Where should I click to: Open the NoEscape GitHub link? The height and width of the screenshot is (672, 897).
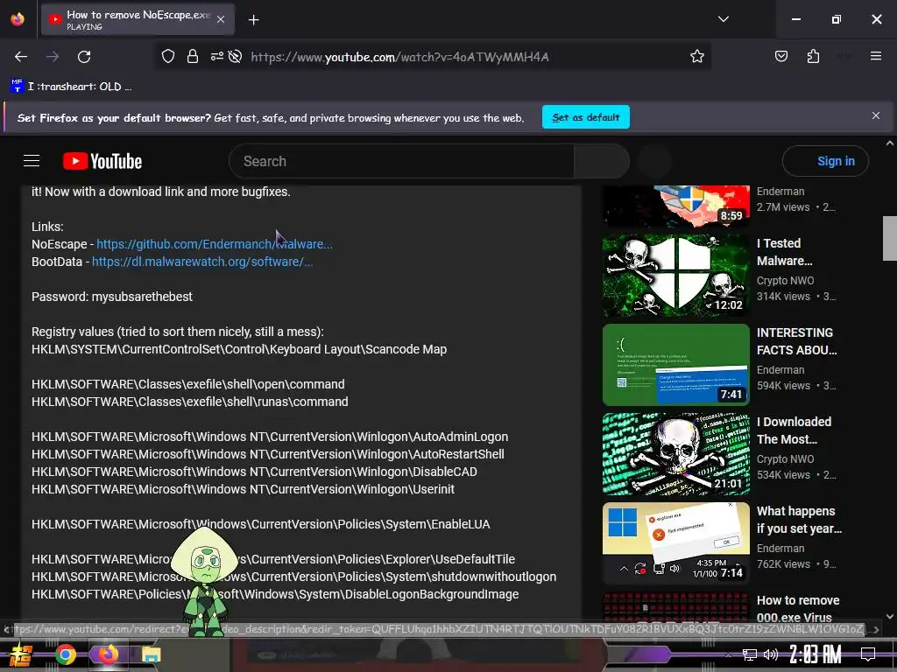pyautogui.click(x=215, y=245)
